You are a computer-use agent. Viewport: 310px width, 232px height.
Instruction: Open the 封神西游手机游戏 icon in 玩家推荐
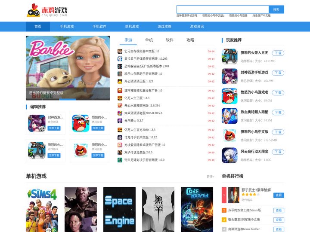229,76
